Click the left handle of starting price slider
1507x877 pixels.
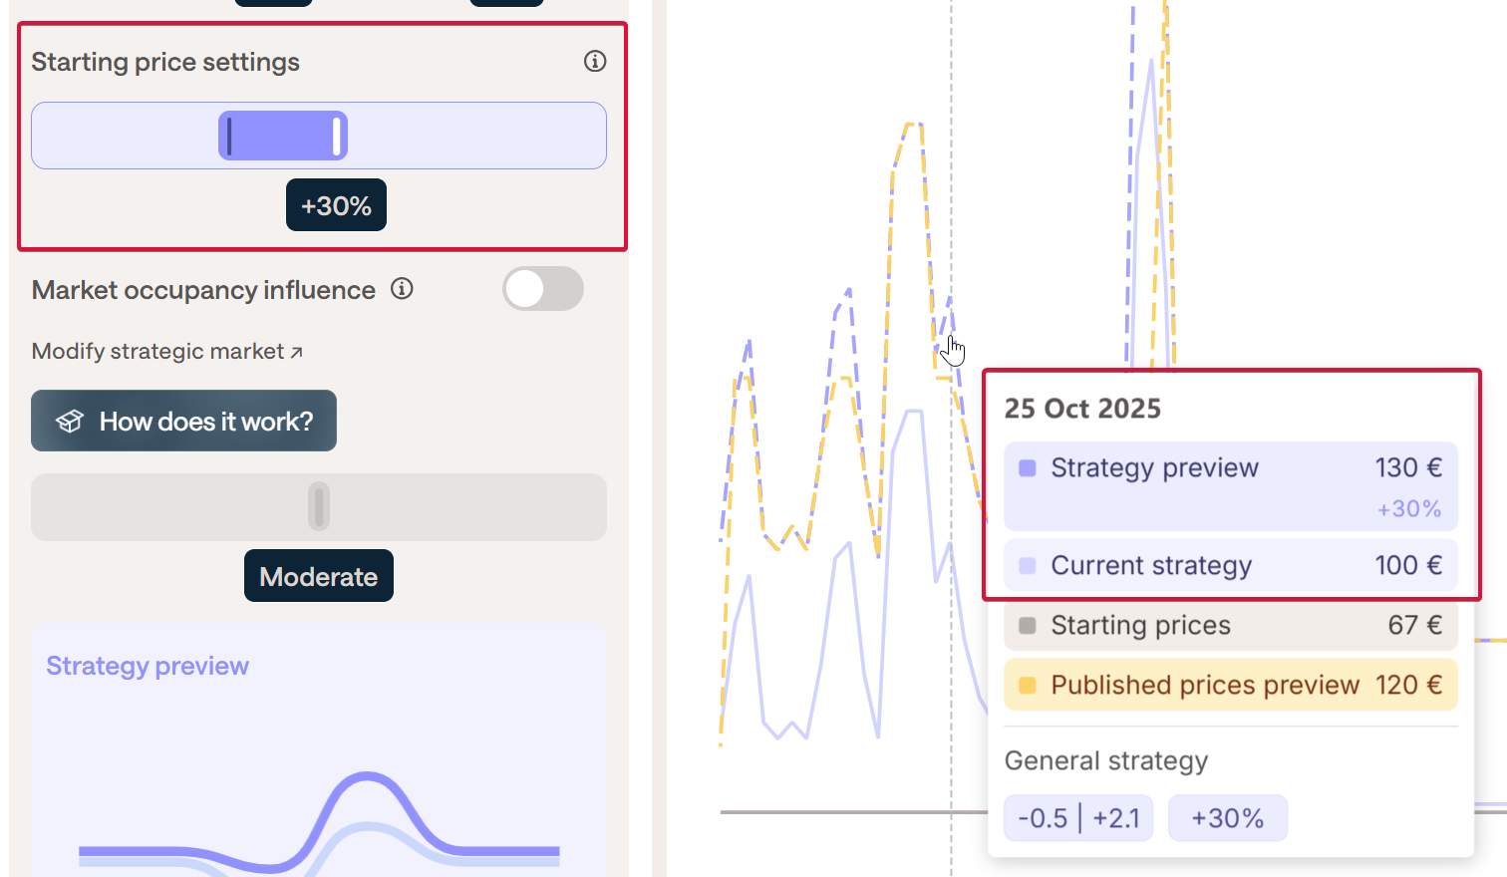click(229, 136)
